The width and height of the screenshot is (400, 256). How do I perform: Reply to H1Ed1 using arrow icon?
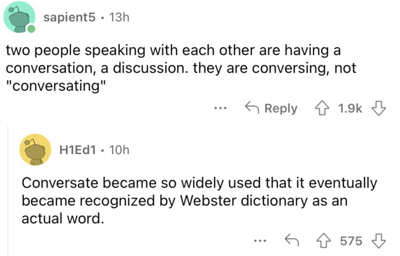pyautogui.click(x=292, y=240)
